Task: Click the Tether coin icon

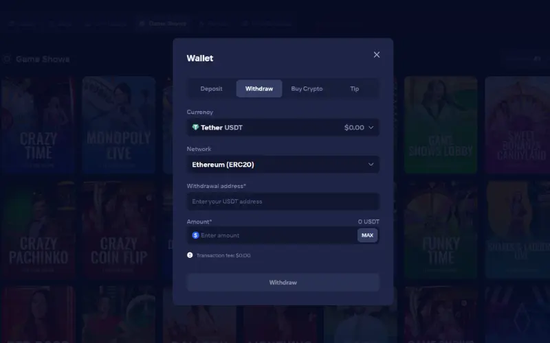Action: click(x=195, y=127)
